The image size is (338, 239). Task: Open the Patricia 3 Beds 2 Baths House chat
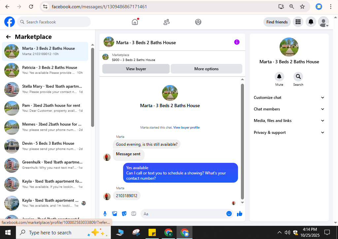(45, 70)
